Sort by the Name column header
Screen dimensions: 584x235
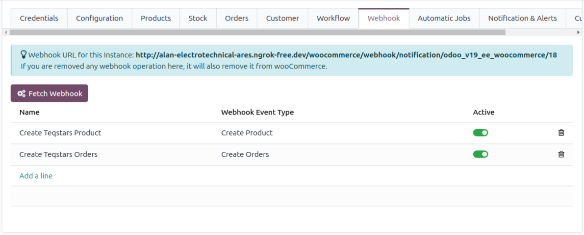click(29, 112)
